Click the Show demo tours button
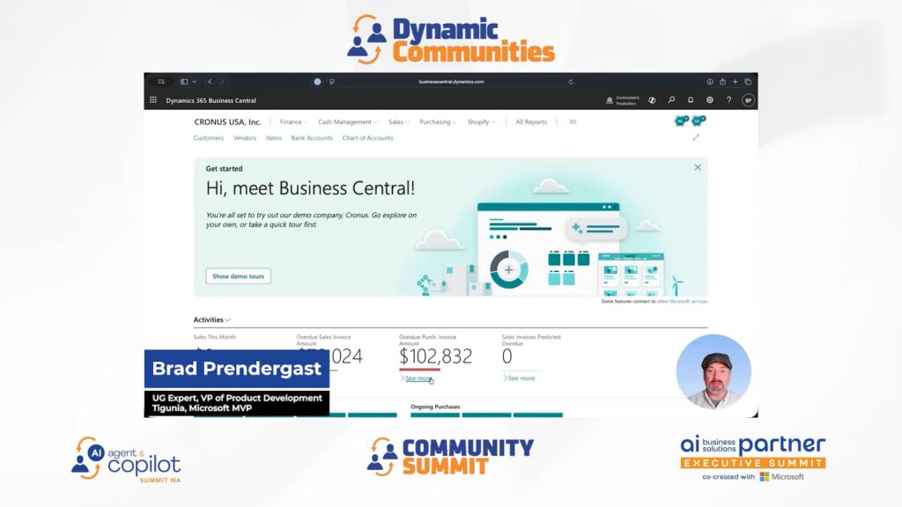This screenshot has width=902, height=507. tap(238, 276)
